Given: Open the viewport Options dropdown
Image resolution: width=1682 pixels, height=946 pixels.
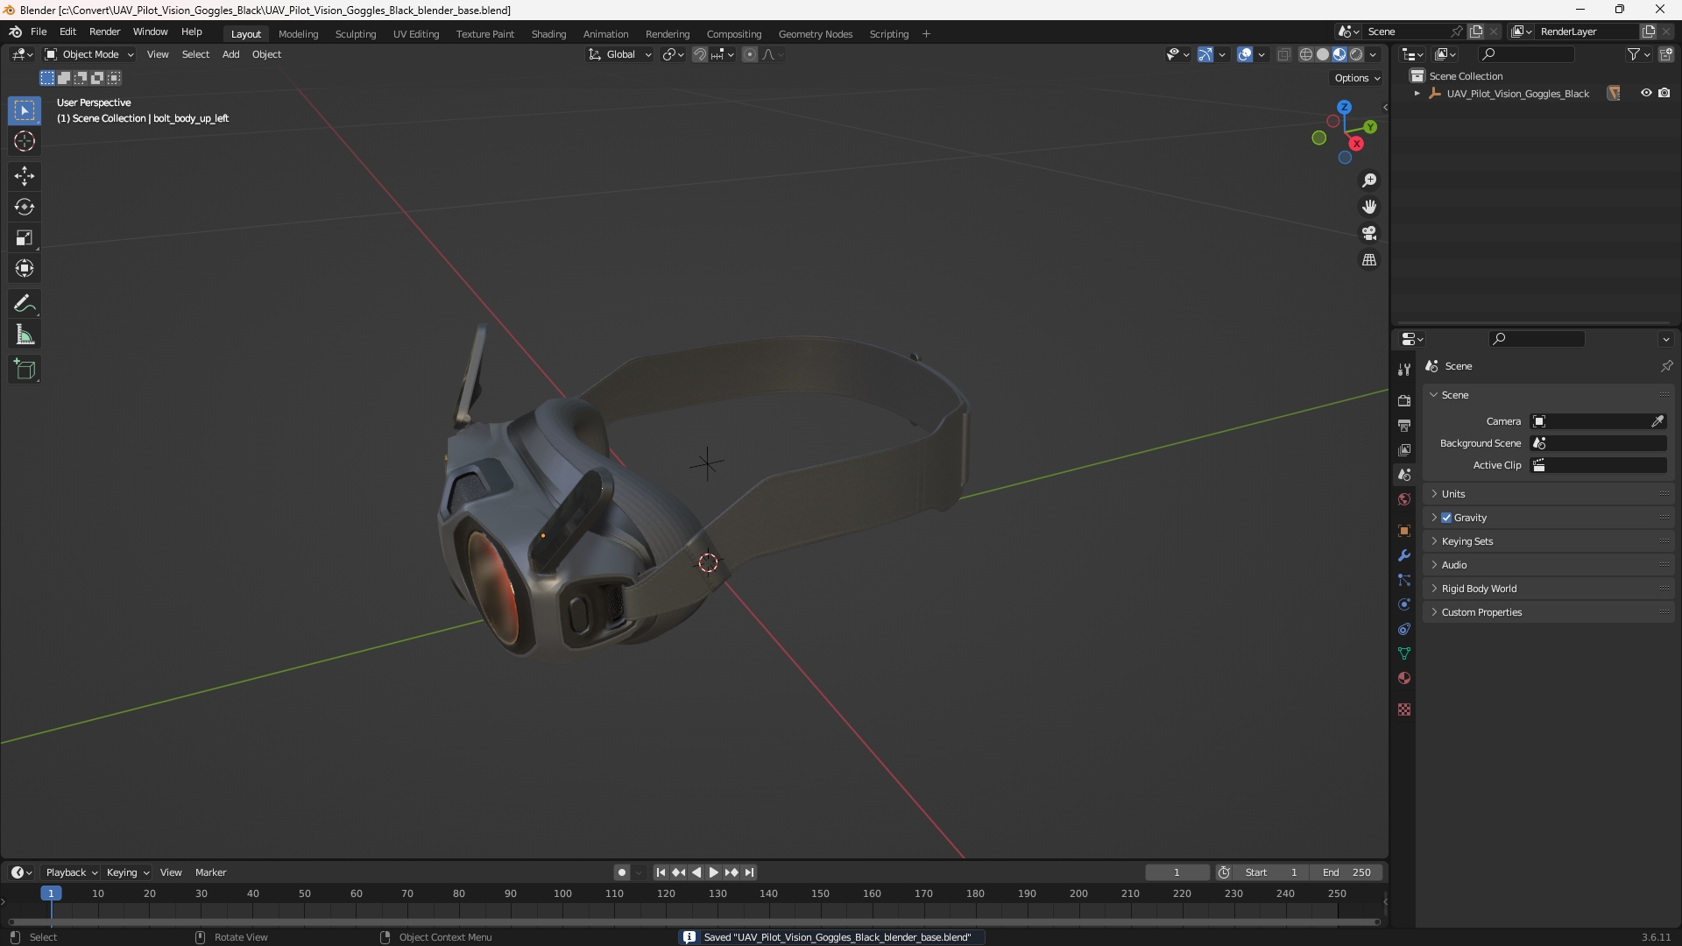Looking at the screenshot, I should 1357,78.
